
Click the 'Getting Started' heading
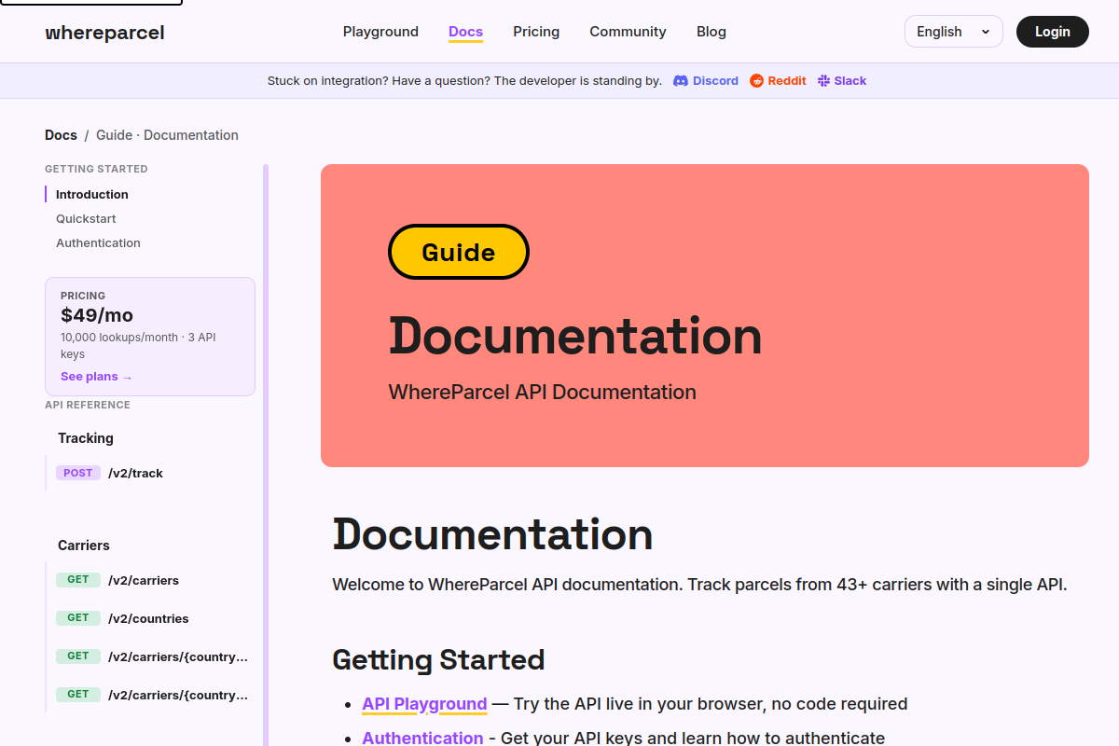(x=438, y=660)
